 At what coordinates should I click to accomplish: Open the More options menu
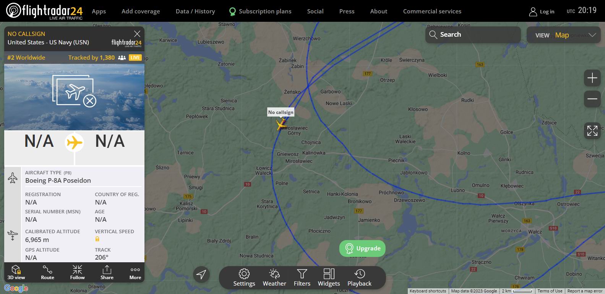coord(135,272)
